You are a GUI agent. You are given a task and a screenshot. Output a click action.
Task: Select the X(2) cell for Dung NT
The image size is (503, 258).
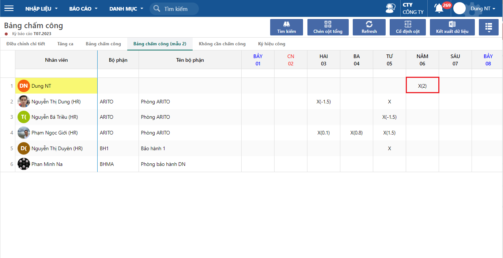click(x=422, y=86)
